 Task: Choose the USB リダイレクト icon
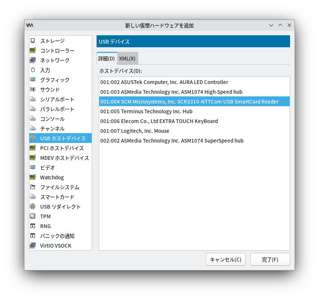tap(33, 206)
